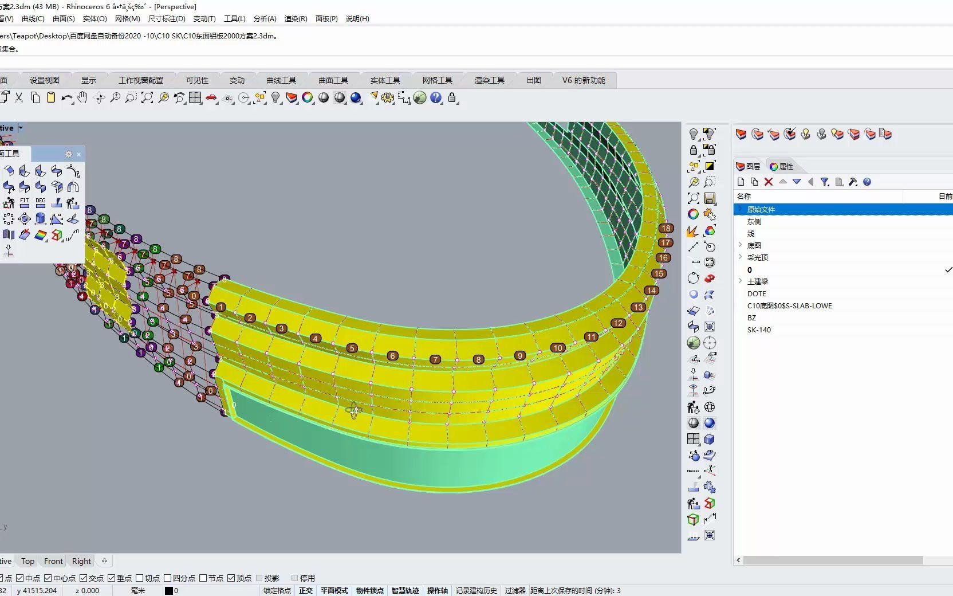Click the blue help question mark in toolbar
Screen dimensions: 953x596
click(x=436, y=98)
